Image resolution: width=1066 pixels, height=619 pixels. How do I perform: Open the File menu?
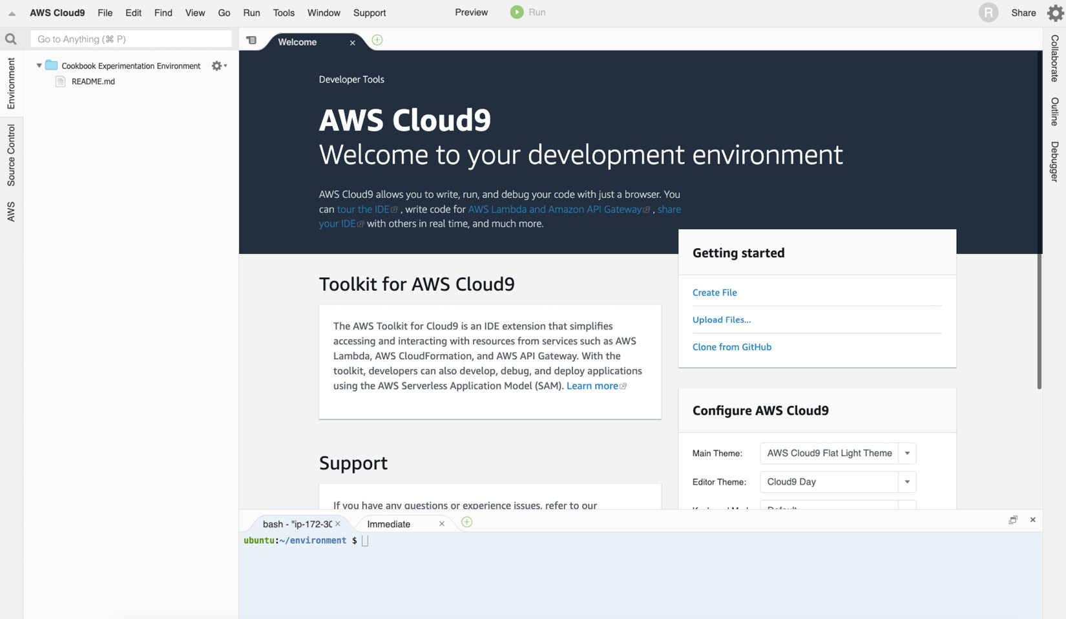point(105,13)
